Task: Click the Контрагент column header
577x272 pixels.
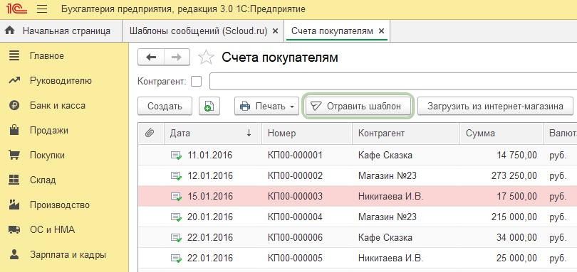Action: [406, 134]
